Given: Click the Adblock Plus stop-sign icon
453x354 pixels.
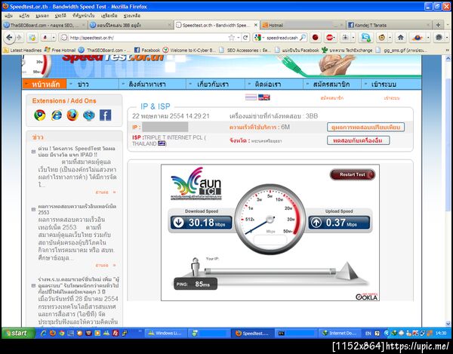Looking at the screenshot, I should pyautogui.click(x=329, y=38).
